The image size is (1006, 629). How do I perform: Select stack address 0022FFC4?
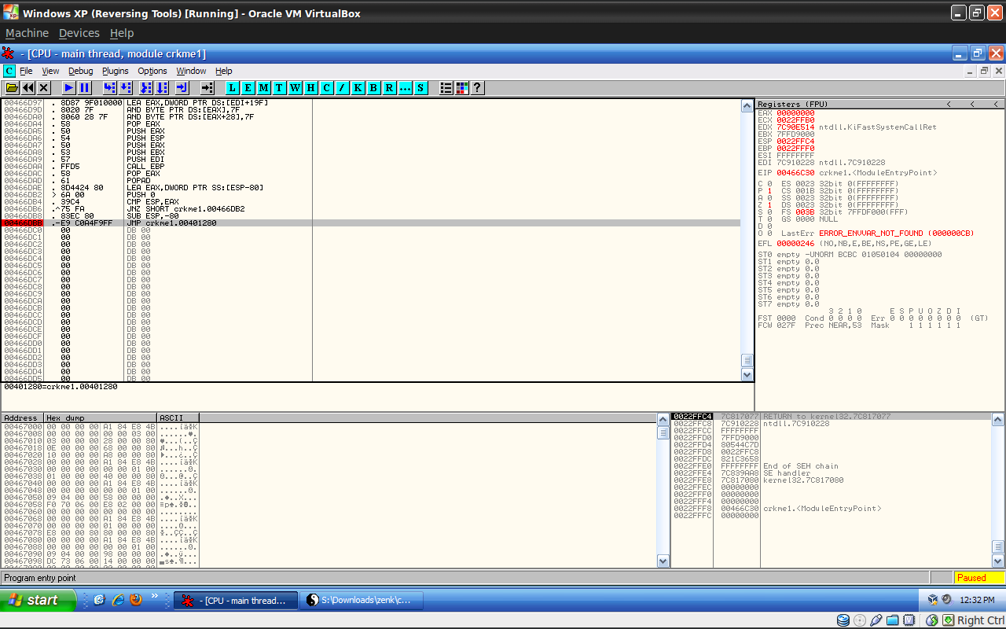[693, 417]
